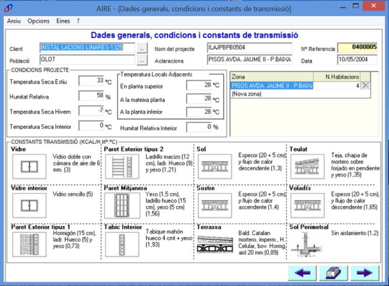
Task: Browse clients with the Client ... button
Action: 142,48
